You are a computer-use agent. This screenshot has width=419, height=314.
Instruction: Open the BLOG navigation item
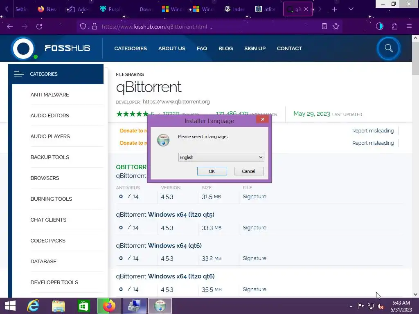(225, 48)
